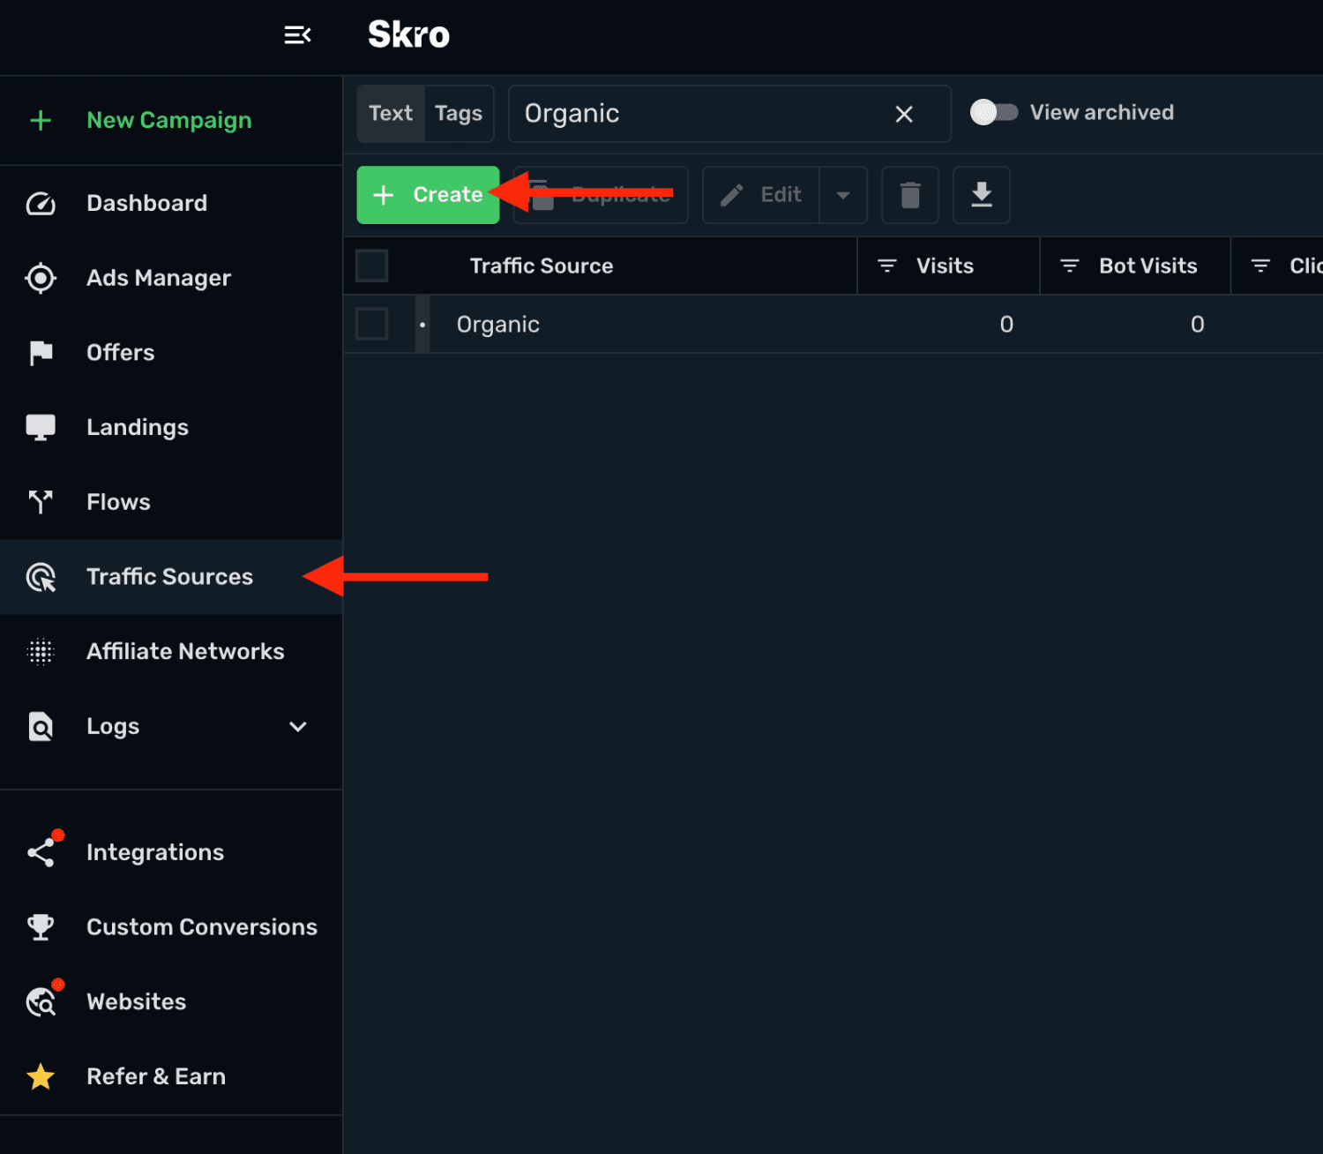Click the Logs search-document icon

(x=41, y=727)
